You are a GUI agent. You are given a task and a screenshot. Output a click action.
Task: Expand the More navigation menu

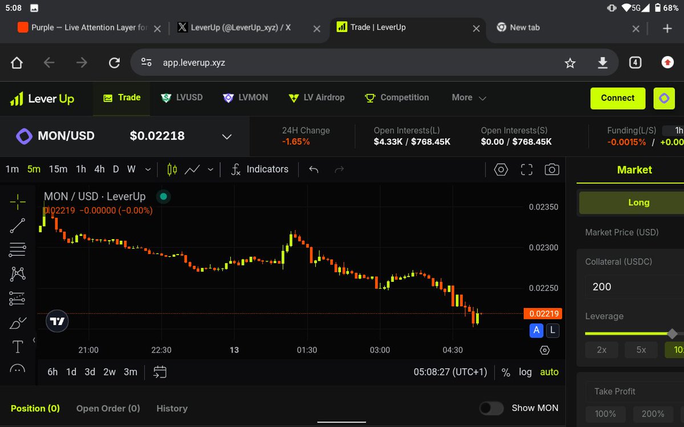point(469,98)
